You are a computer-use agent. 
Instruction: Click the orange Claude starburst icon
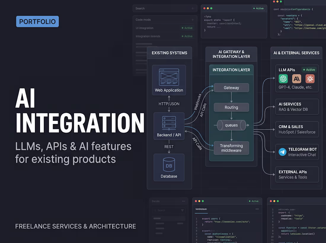click(310, 79)
